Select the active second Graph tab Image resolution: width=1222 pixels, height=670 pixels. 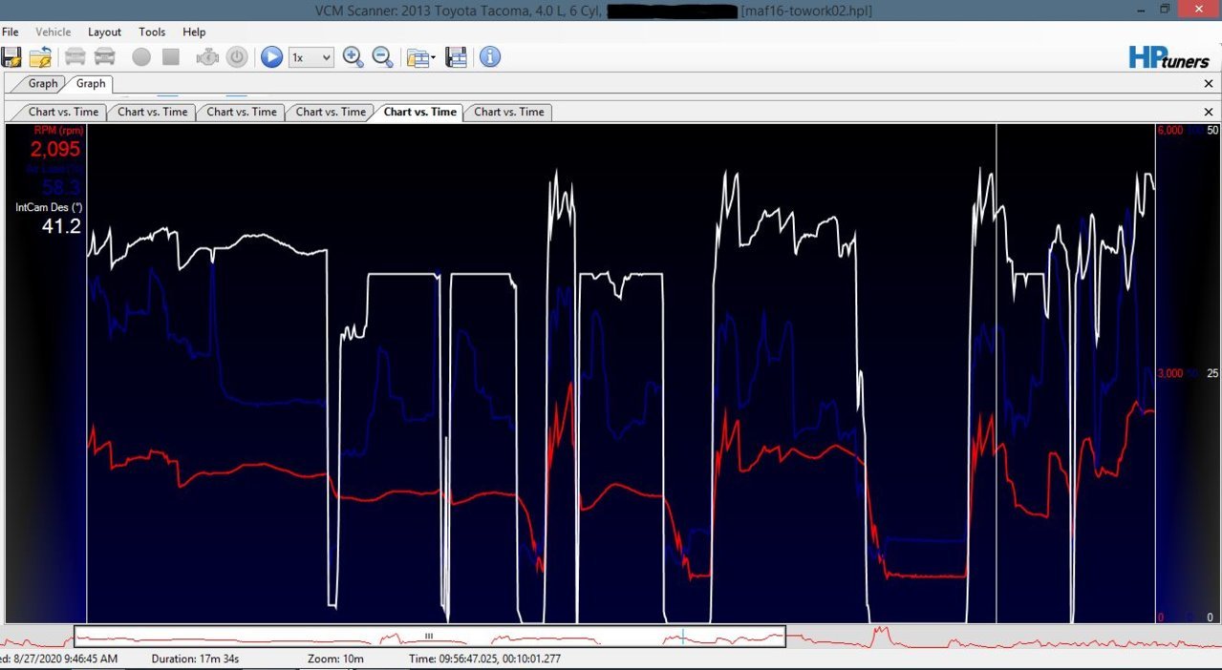[91, 84]
